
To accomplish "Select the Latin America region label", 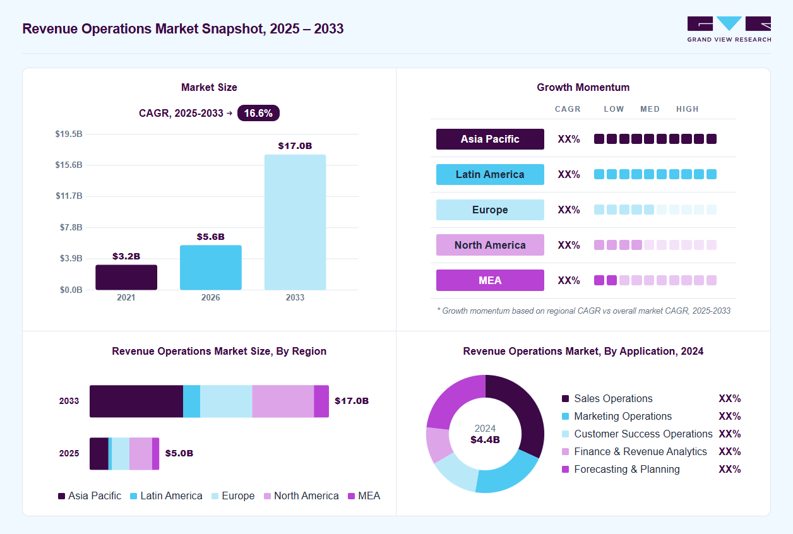I will click(x=490, y=174).
